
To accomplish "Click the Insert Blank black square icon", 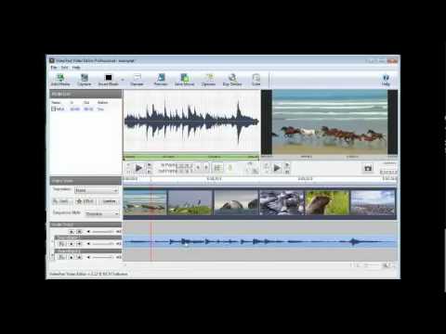I will [108, 77].
